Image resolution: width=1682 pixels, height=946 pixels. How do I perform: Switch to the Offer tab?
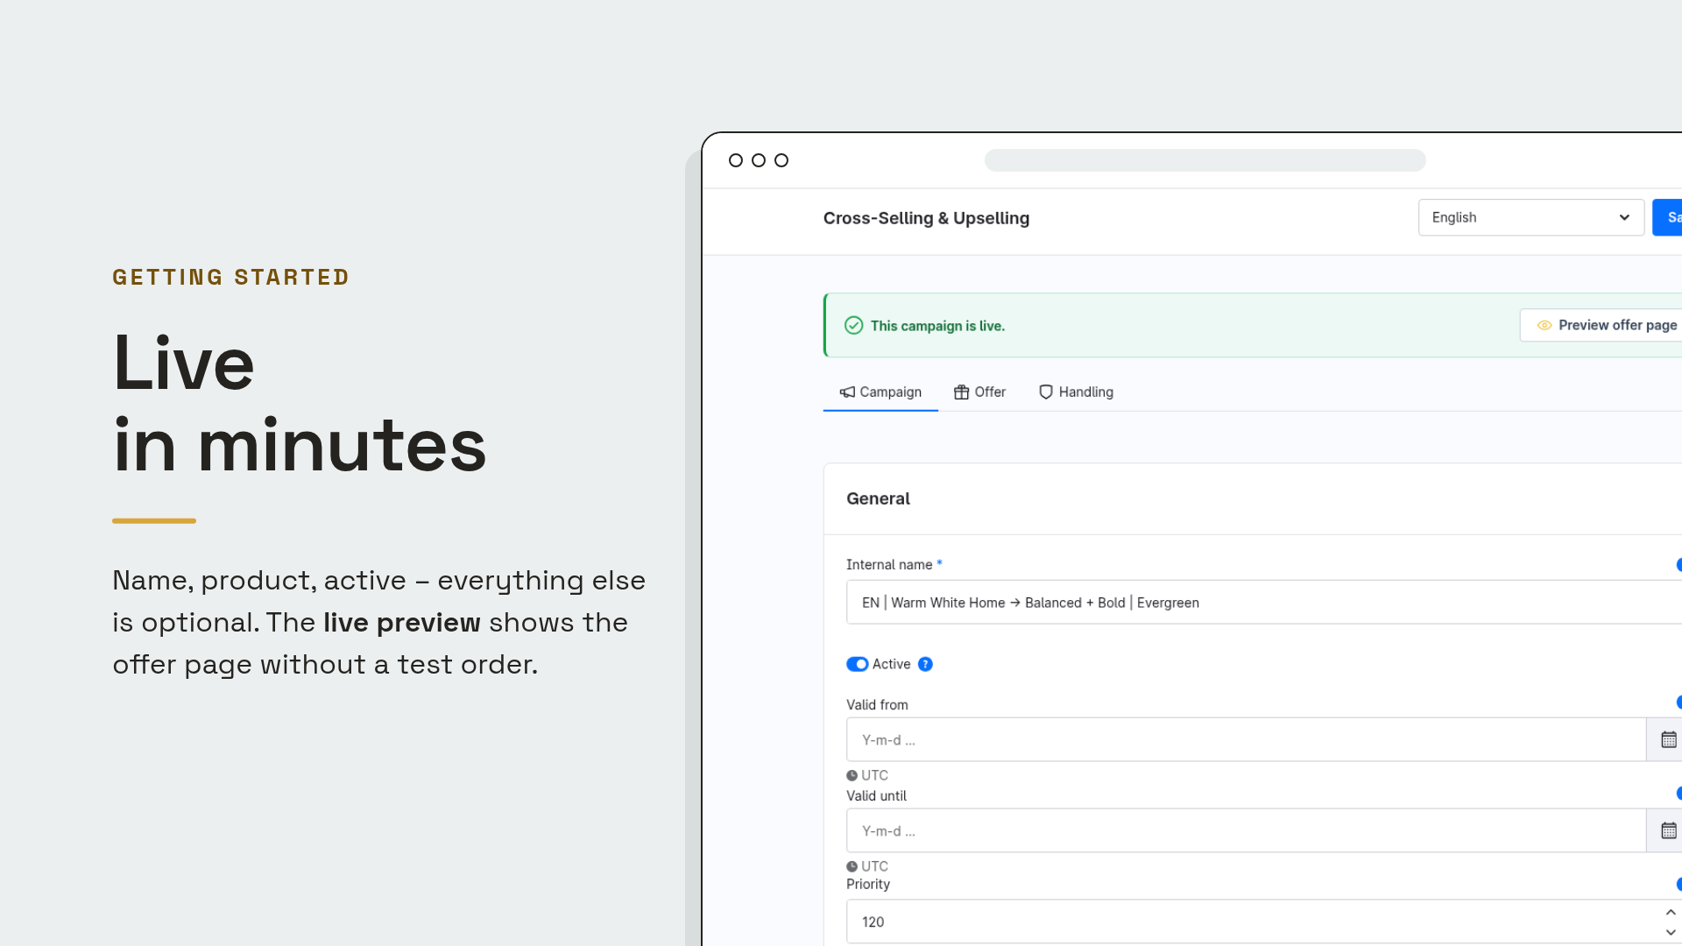point(979,392)
